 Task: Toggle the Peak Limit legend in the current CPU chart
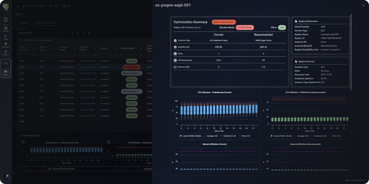pyautogui.click(x=244, y=136)
